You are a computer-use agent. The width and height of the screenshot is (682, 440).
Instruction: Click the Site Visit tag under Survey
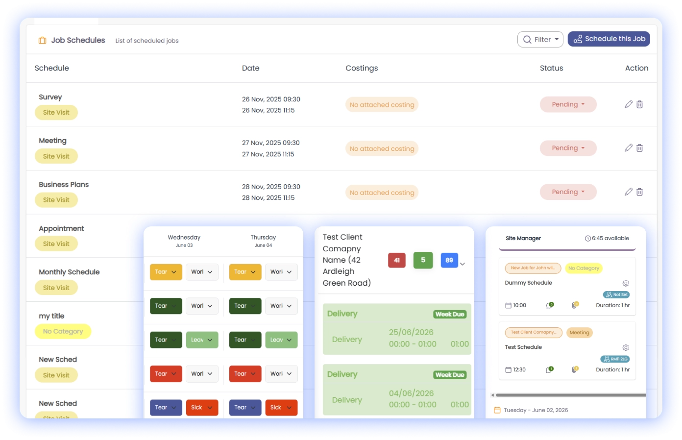coord(56,113)
